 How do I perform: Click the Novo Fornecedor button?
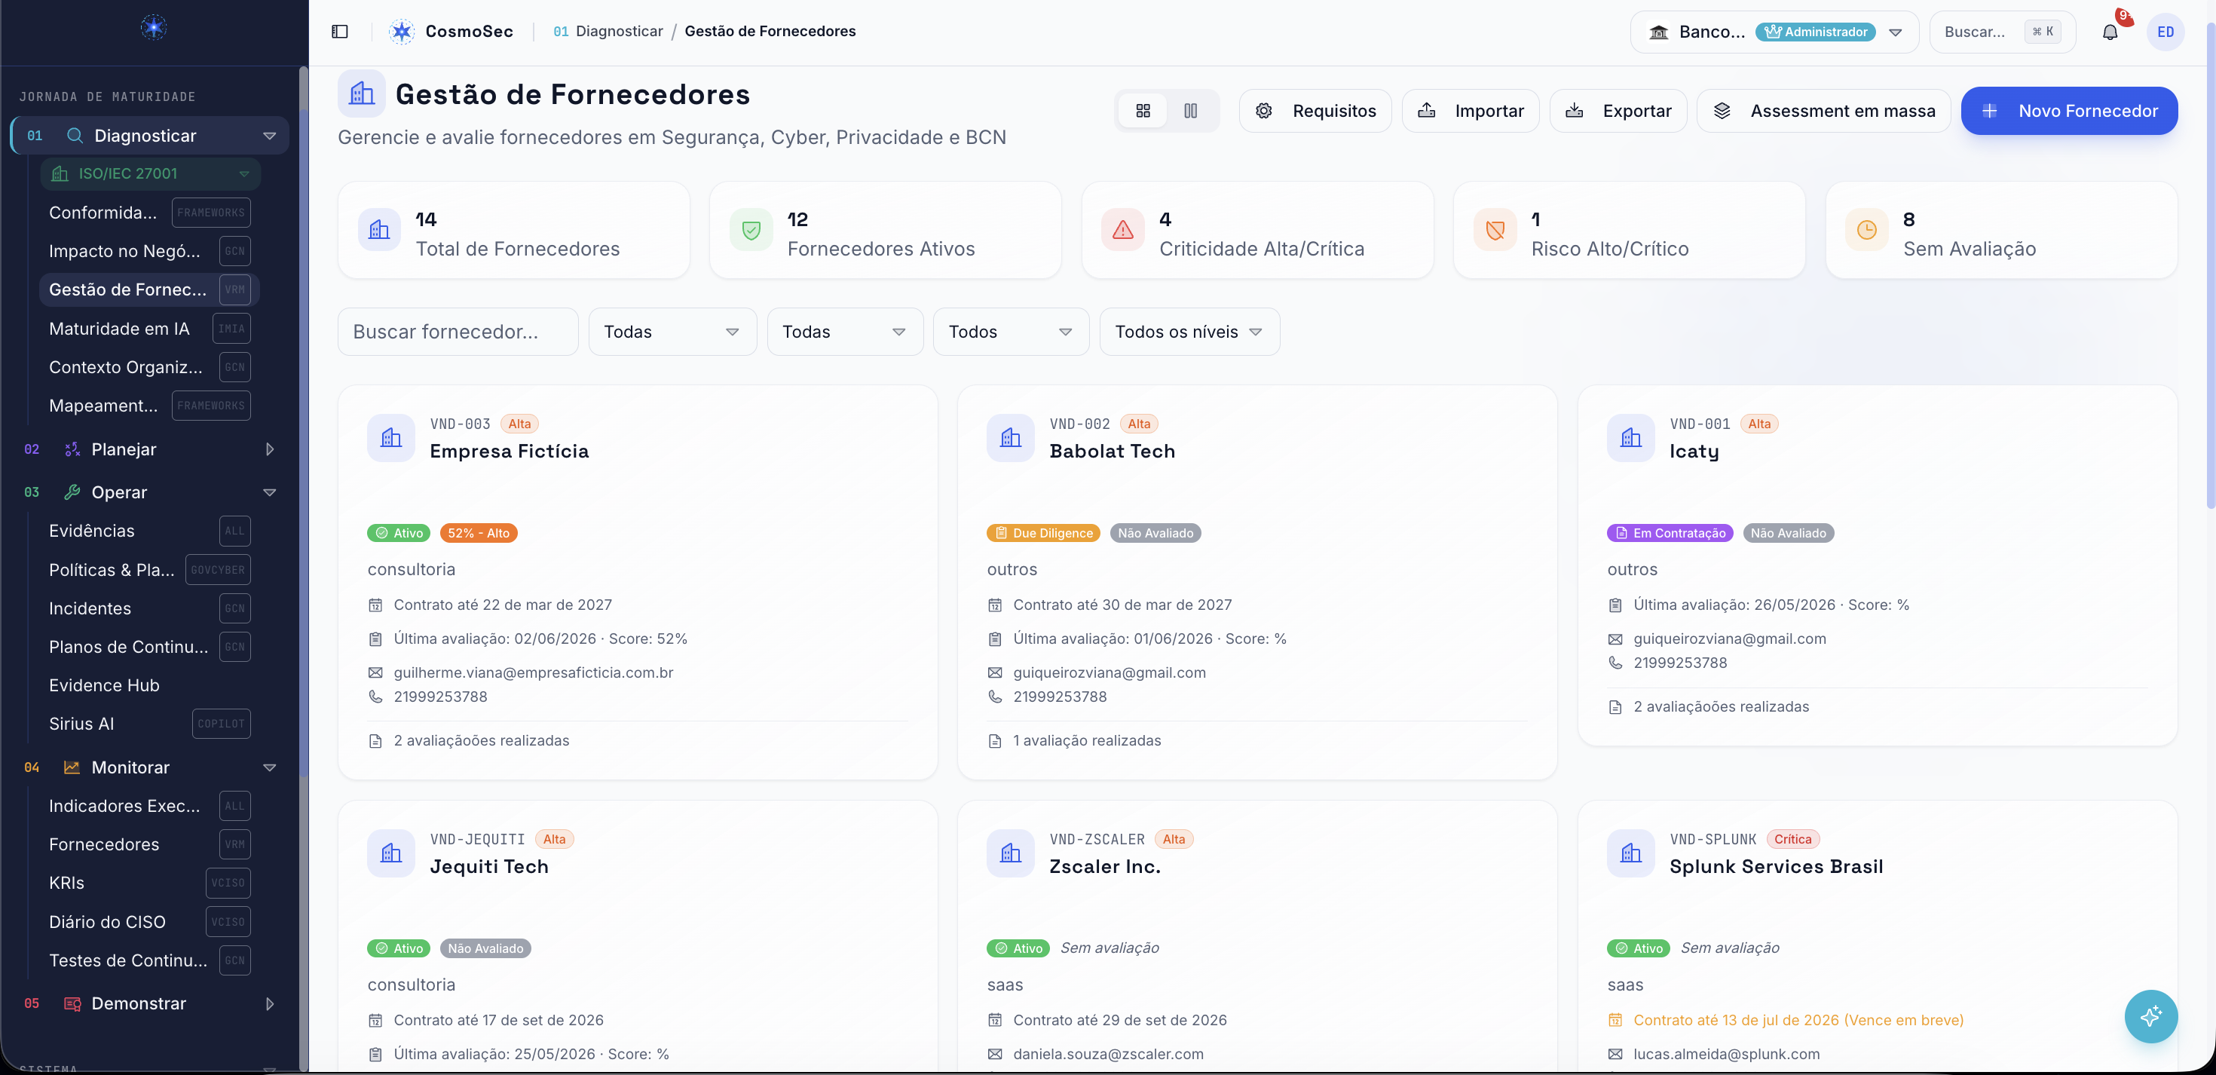(x=2069, y=111)
